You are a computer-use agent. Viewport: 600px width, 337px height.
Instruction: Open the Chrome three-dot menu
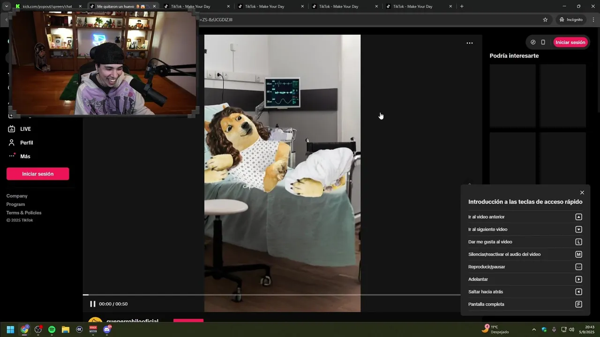tap(593, 20)
